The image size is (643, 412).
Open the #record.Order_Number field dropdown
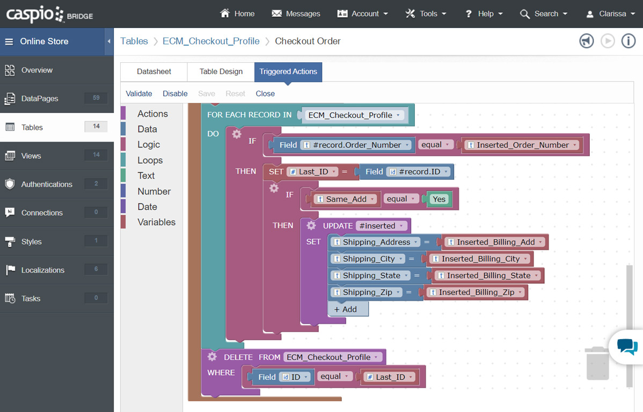point(356,145)
